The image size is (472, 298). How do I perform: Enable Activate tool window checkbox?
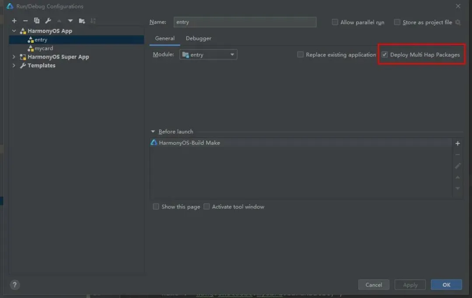point(206,207)
